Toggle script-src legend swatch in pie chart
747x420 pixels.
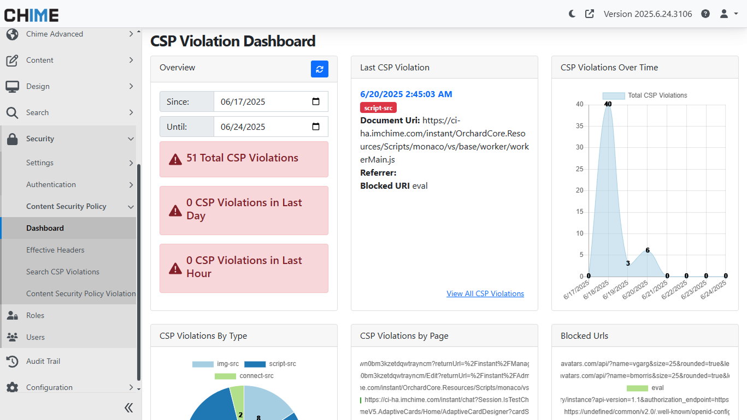[x=255, y=364]
